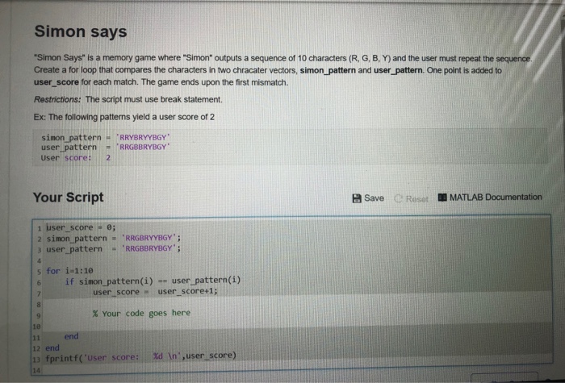Click the Save button label
Image resolution: width=565 pixels, height=383 pixels.
374,198
